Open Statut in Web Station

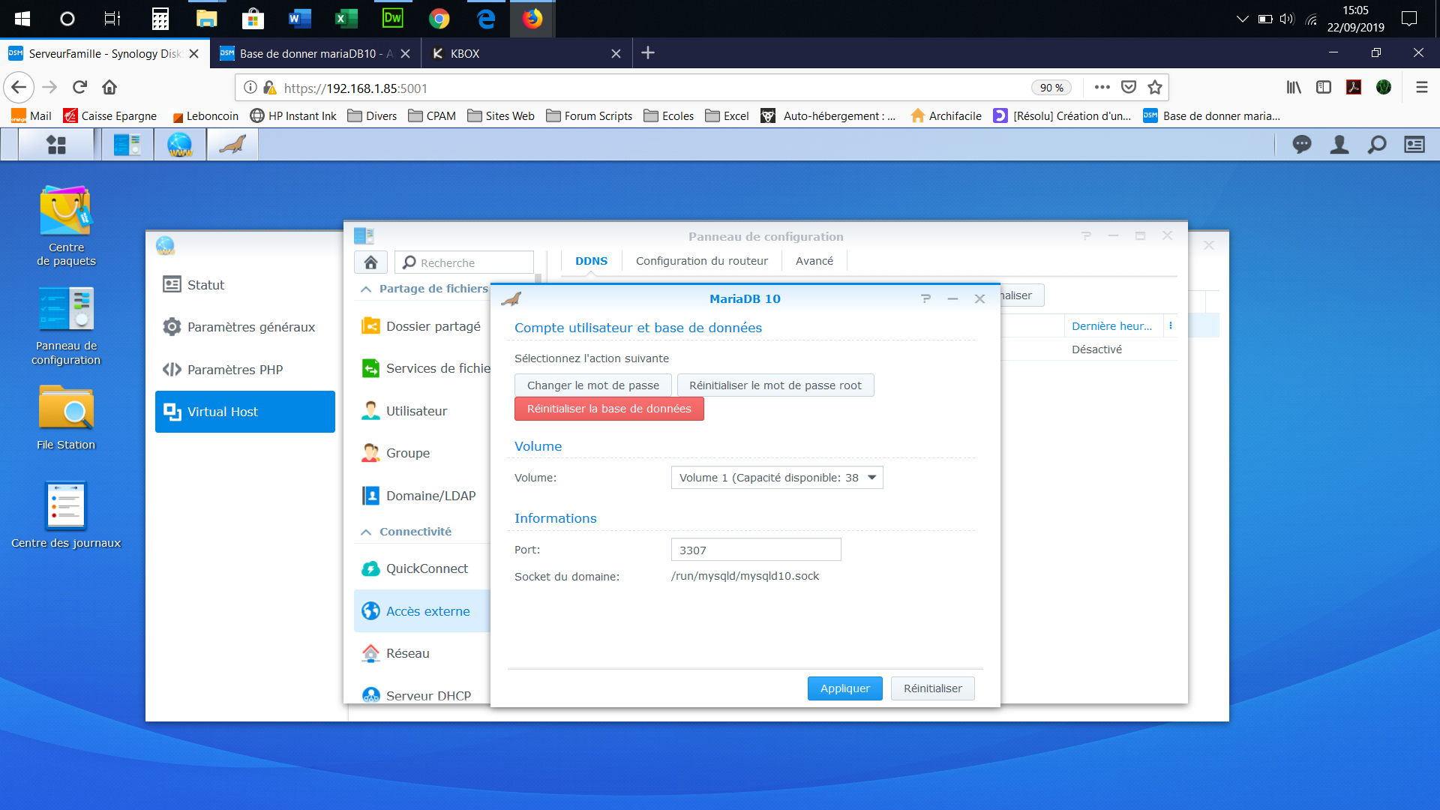[x=245, y=285]
